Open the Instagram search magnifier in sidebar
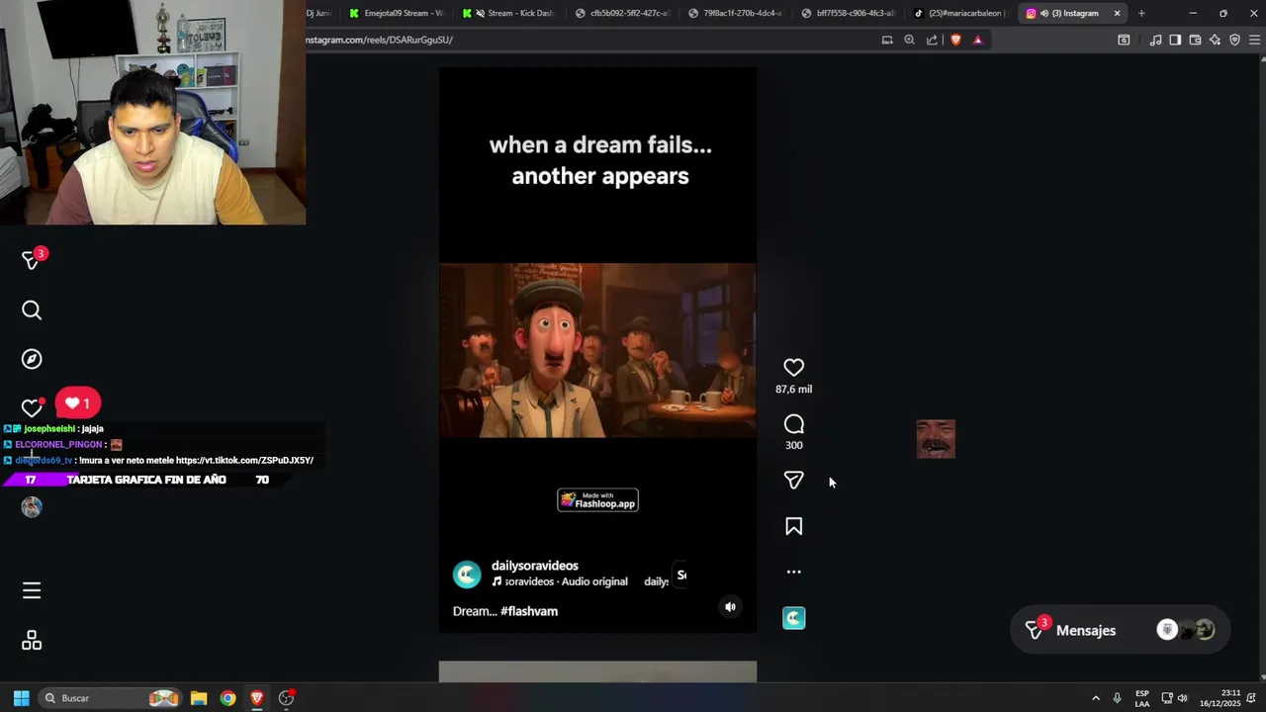Image resolution: width=1266 pixels, height=712 pixels. [x=32, y=311]
